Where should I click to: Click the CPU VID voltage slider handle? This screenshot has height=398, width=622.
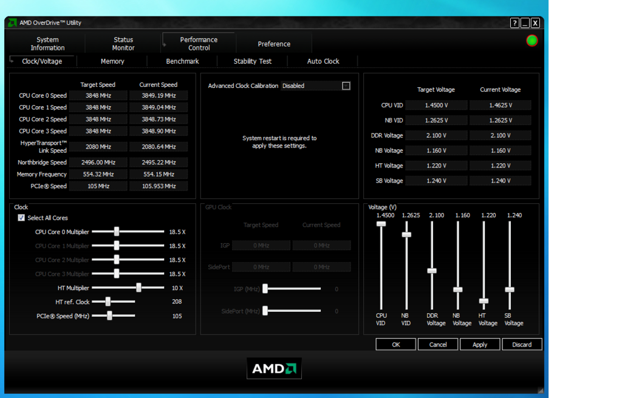(381, 224)
